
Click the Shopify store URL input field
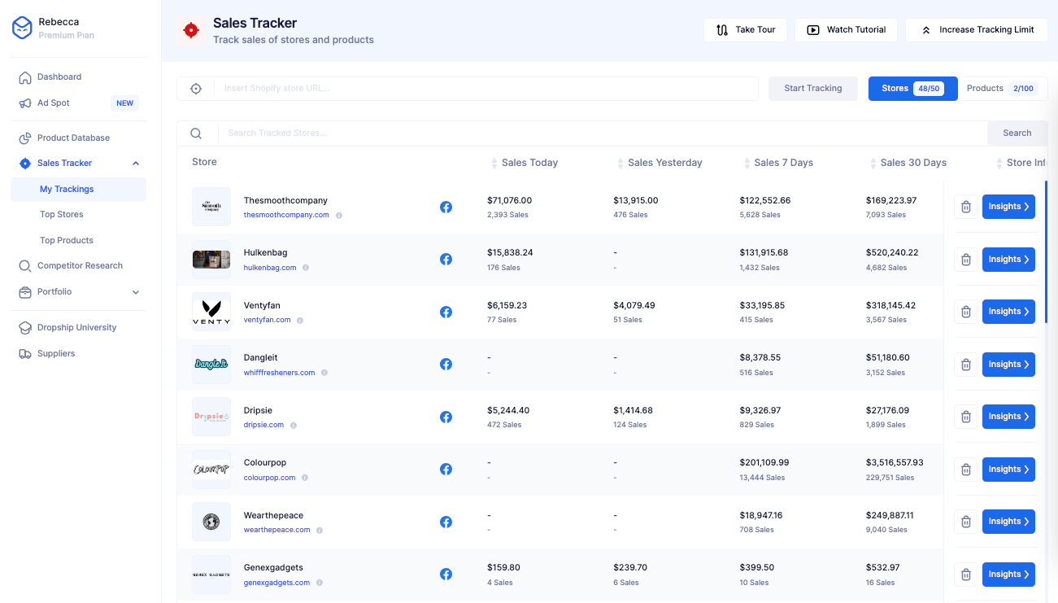pyautogui.click(x=485, y=89)
